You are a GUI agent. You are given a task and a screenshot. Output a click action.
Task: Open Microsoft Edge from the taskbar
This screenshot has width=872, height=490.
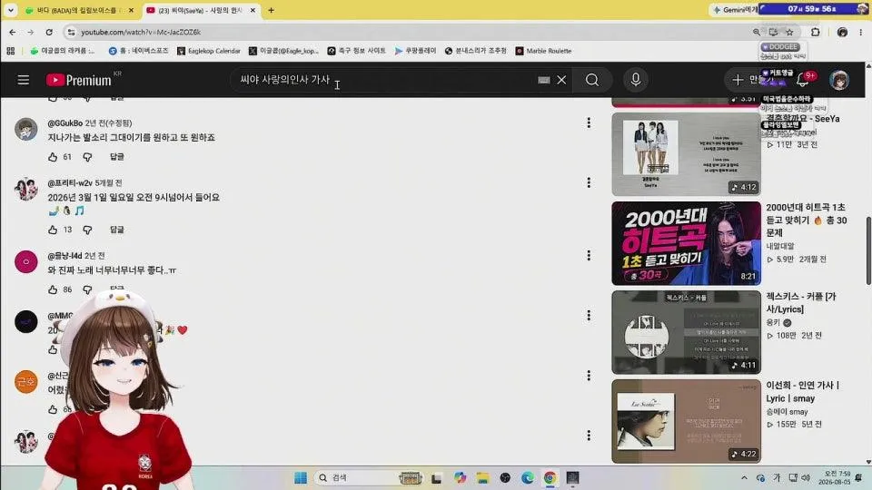(x=527, y=478)
